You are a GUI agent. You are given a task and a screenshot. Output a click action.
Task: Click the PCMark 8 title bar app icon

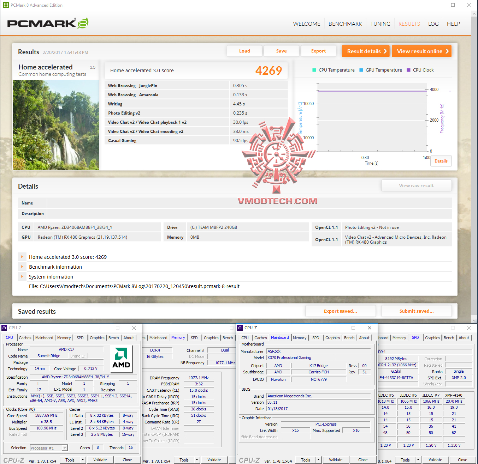pyautogui.click(x=6, y=5)
